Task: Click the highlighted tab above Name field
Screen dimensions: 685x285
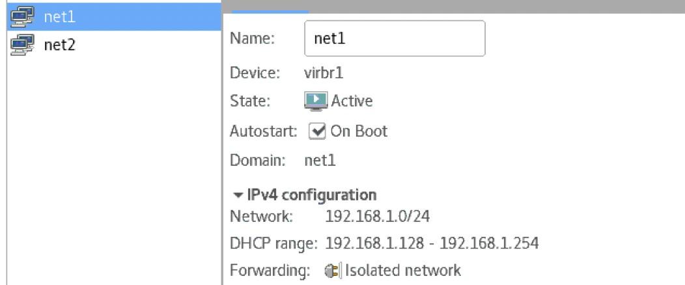Action: pos(270,12)
